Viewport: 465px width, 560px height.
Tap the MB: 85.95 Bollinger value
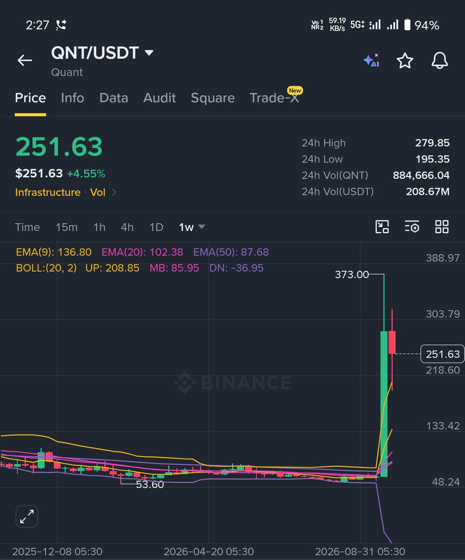pyautogui.click(x=174, y=268)
